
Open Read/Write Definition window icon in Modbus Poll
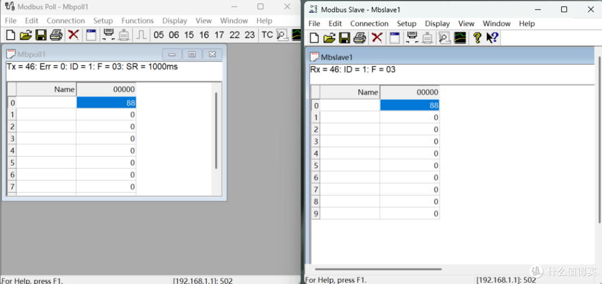[91, 35]
